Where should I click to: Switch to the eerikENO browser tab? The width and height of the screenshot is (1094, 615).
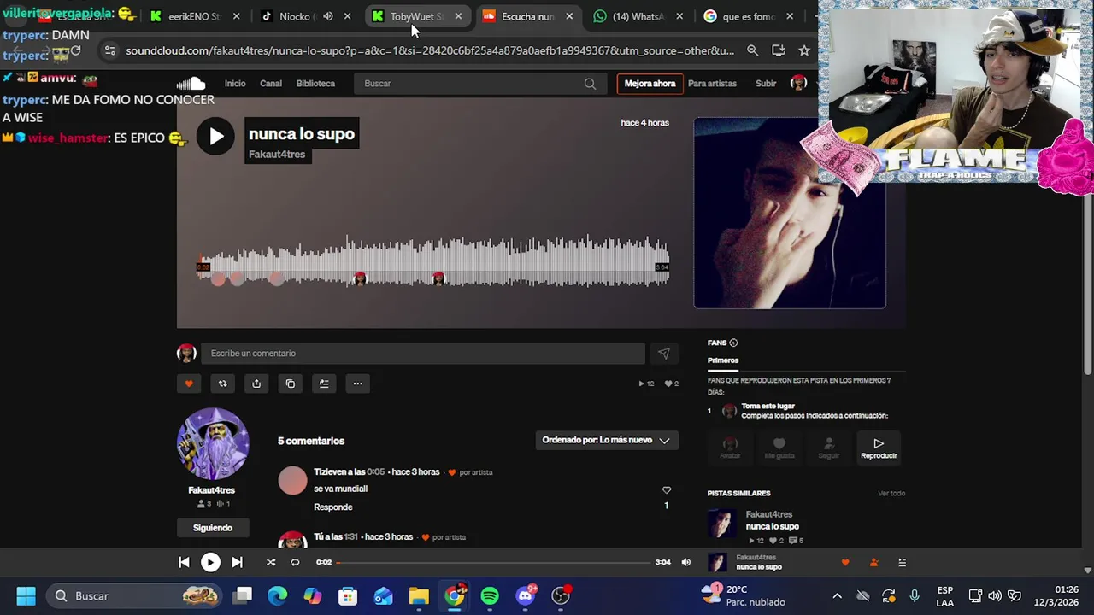click(x=196, y=16)
